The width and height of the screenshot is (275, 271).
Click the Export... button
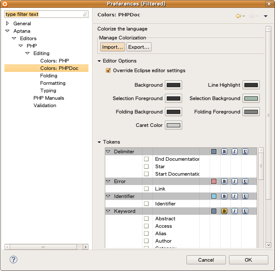[139, 47]
